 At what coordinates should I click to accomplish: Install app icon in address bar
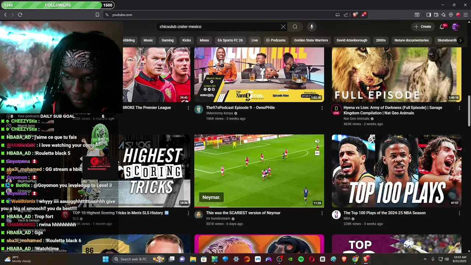(337, 15)
